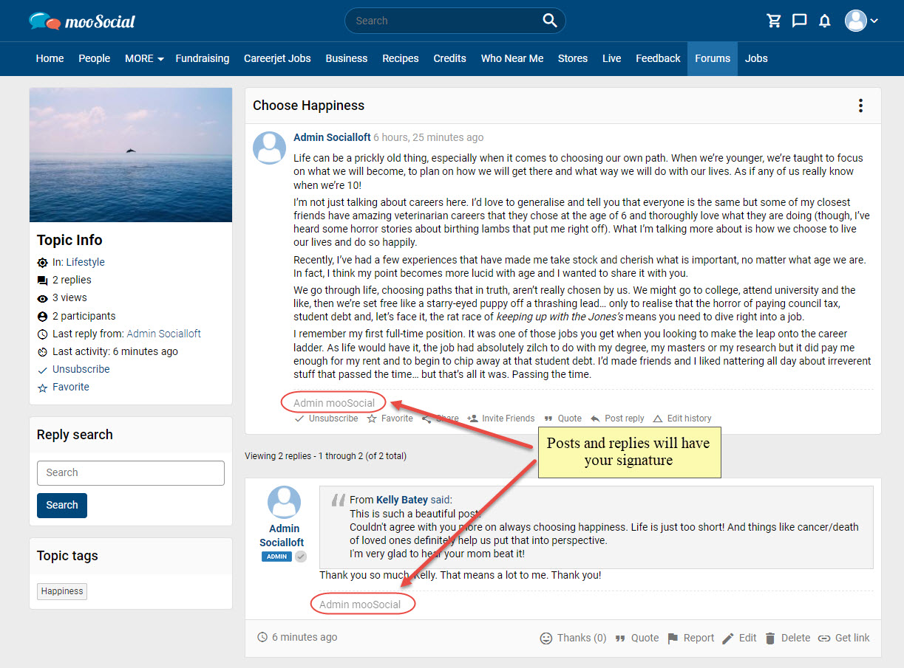Click the mooSocial logo

pos(82,21)
